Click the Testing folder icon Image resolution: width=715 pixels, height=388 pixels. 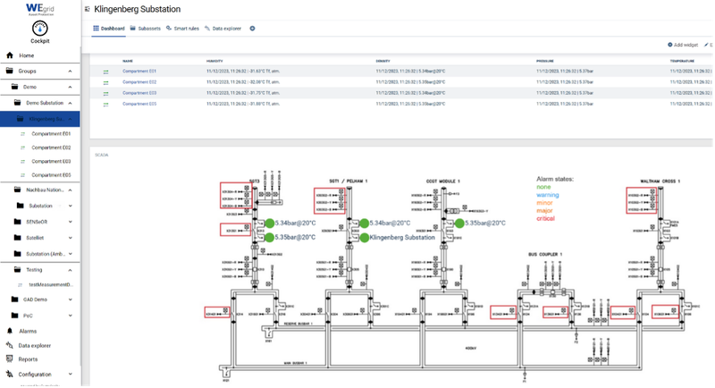point(17,269)
